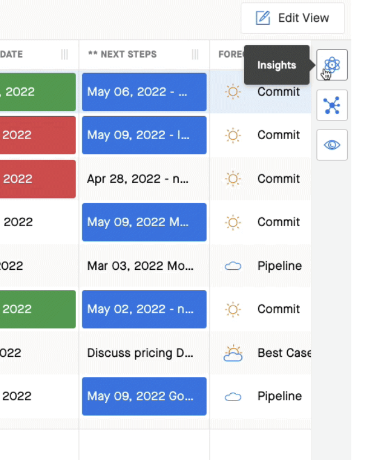Viewport: 373px width, 460px height.
Task: Click Commit forecast in May 06 row
Action: click(x=278, y=92)
